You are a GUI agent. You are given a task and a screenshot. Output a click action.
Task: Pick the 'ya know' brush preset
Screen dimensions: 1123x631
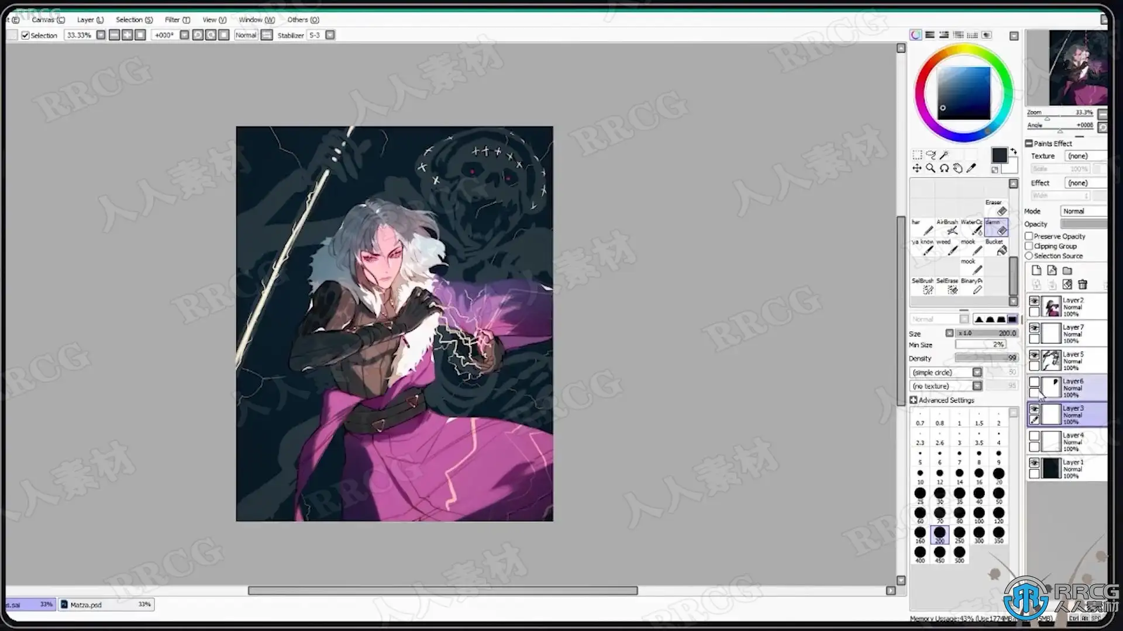point(922,247)
